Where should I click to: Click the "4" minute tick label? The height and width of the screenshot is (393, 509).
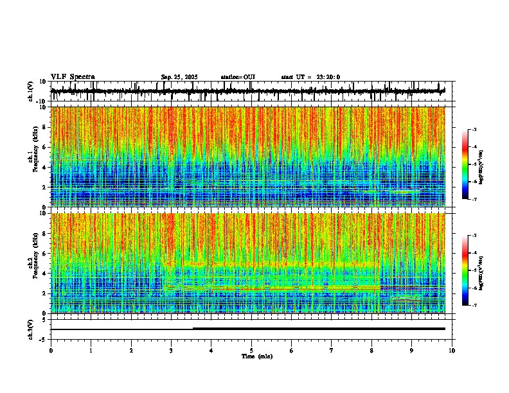coord(211,351)
